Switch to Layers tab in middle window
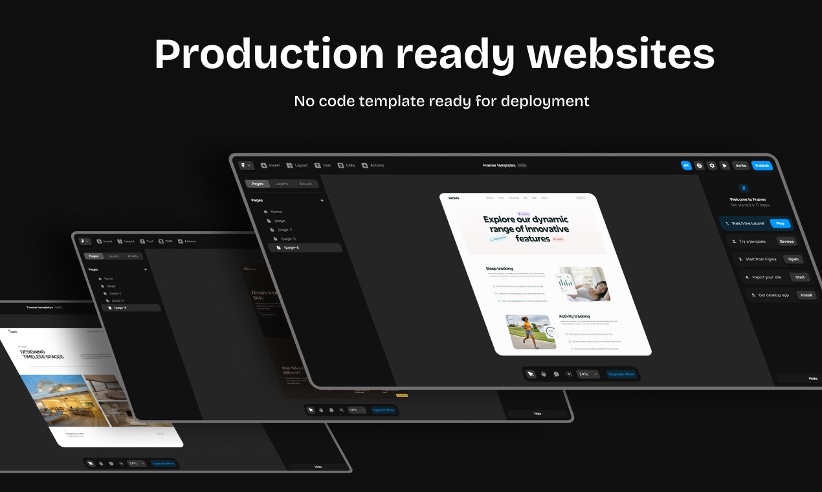The image size is (822, 492). pyautogui.click(x=113, y=256)
